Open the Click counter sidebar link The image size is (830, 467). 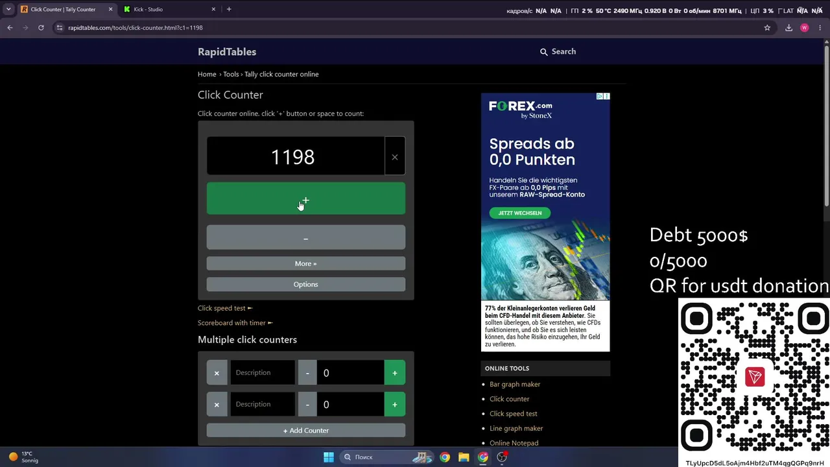pyautogui.click(x=509, y=399)
